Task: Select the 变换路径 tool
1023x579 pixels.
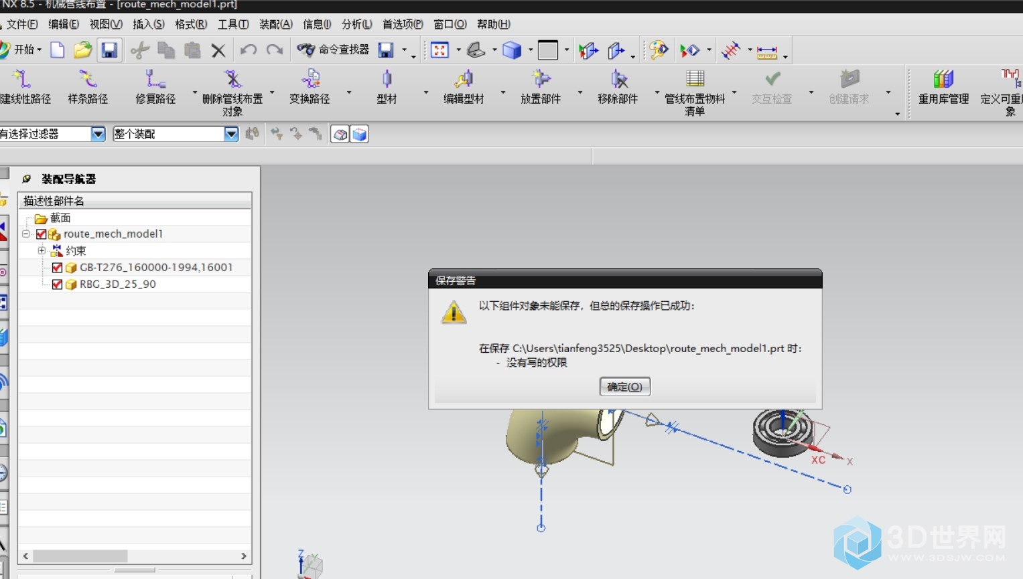Action: 310,88
